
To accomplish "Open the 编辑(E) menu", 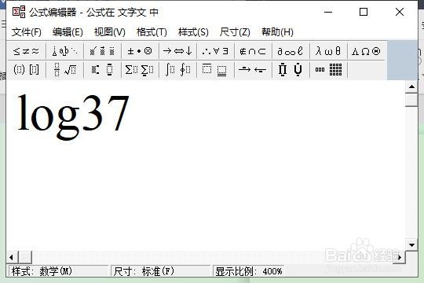I will (68, 32).
